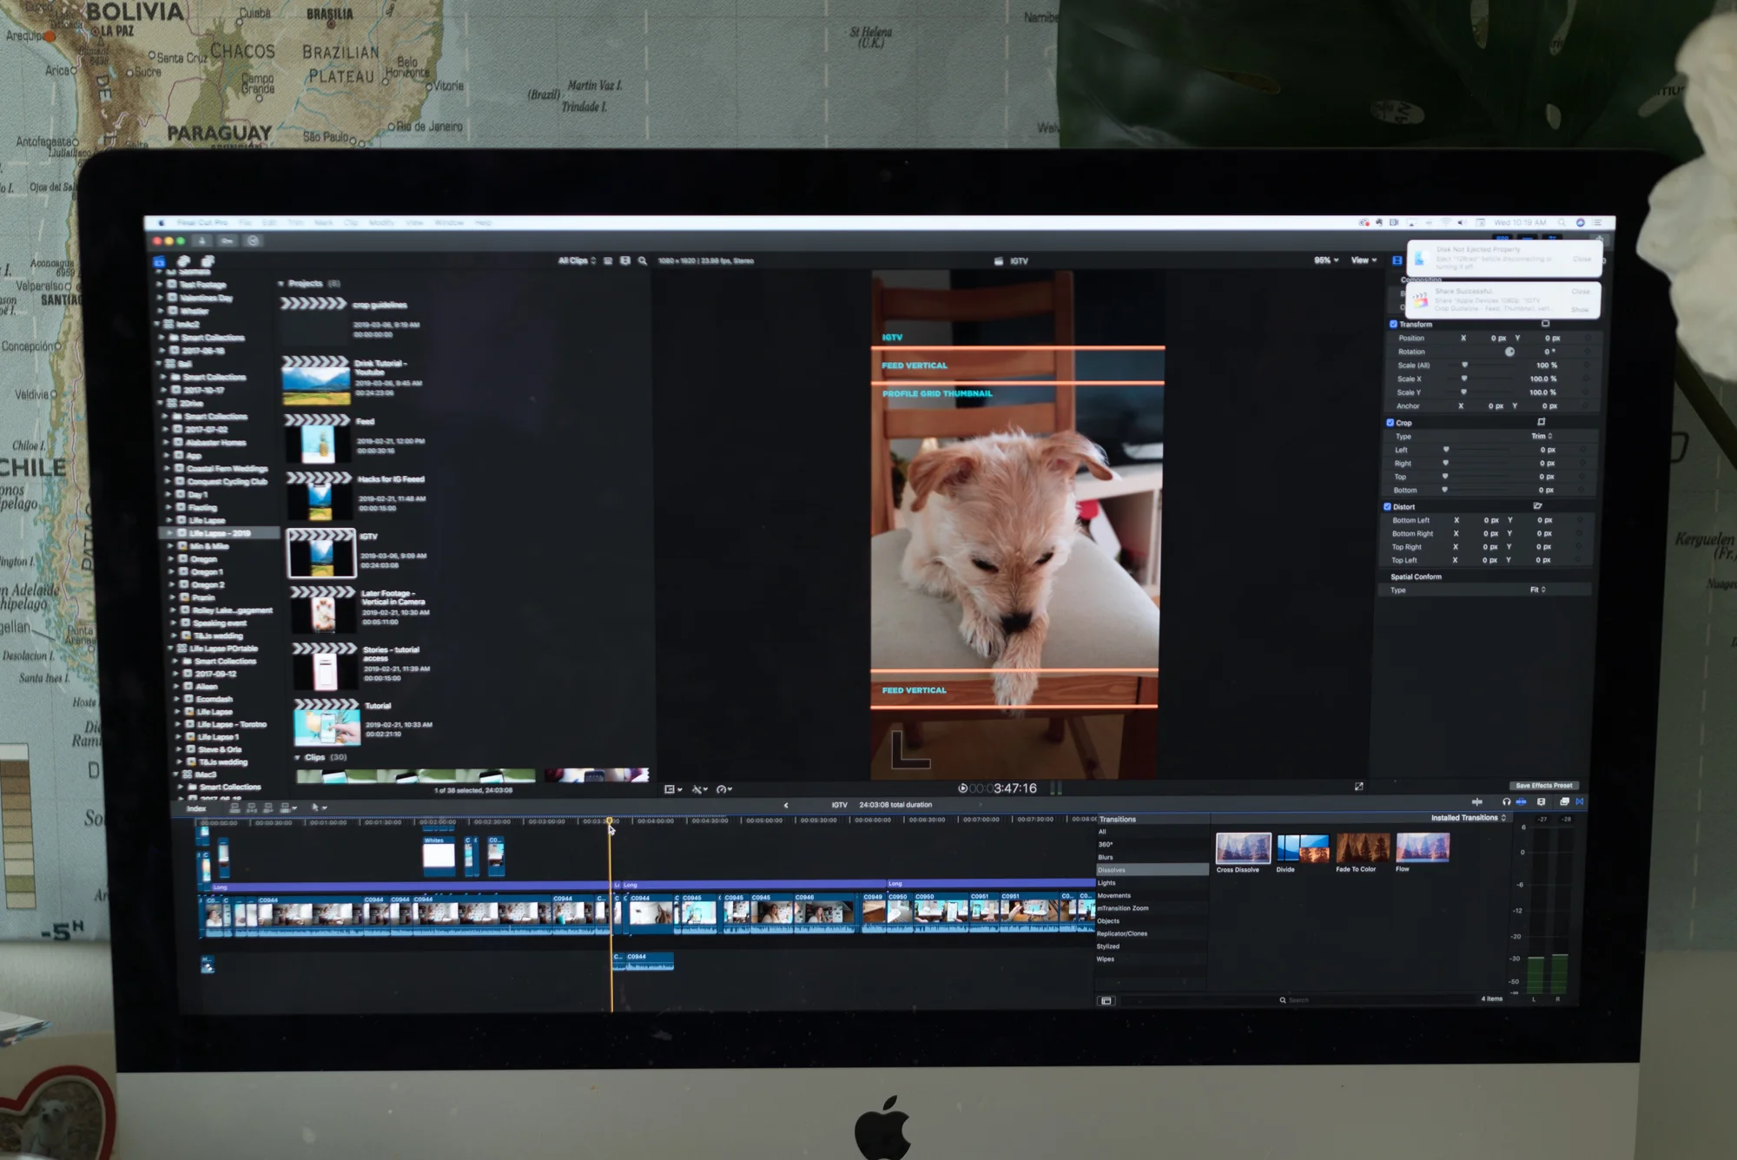This screenshot has height=1160, width=1737.
Task: Open the enhancements magic wand menu
Action: pyautogui.click(x=699, y=789)
